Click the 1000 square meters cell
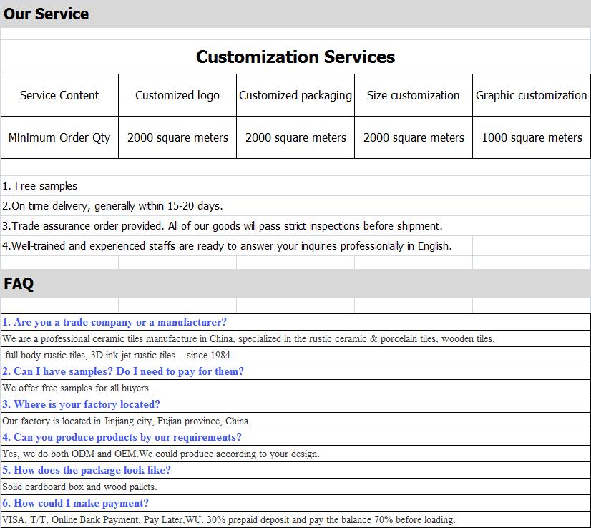This screenshot has width=591, height=528. 532,137
